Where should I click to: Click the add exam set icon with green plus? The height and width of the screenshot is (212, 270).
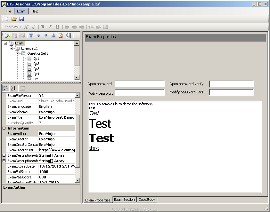(x=7, y=35)
